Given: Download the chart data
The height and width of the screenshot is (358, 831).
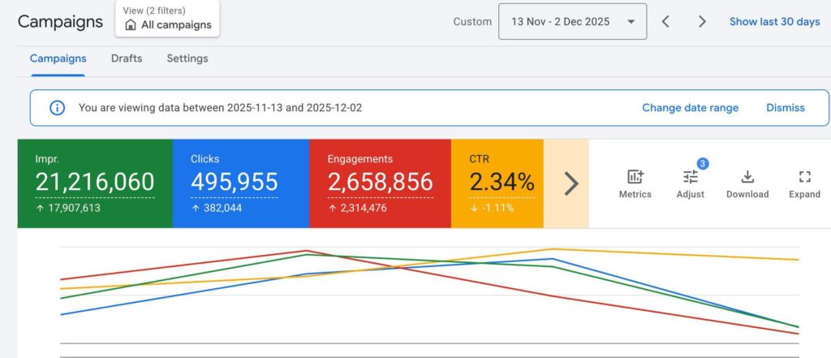Looking at the screenshot, I should tap(747, 184).
